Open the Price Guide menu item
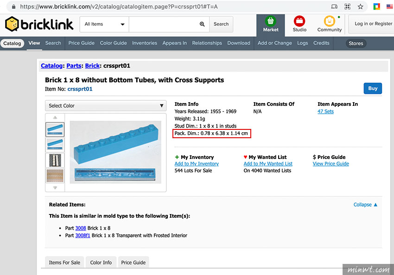Image resolution: width=394 pixels, height=275 pixels. (x=82, y=43)
